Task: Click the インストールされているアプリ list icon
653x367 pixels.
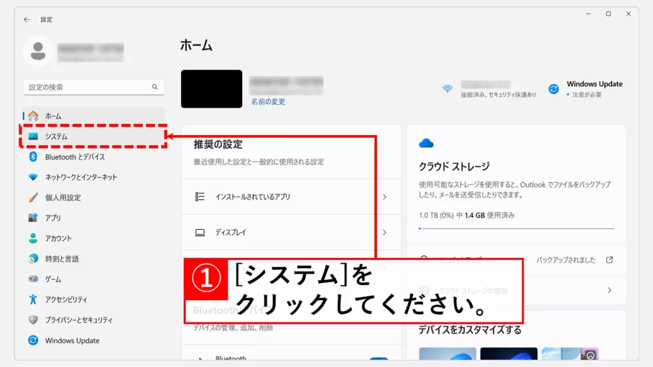Action: [200, 196]
